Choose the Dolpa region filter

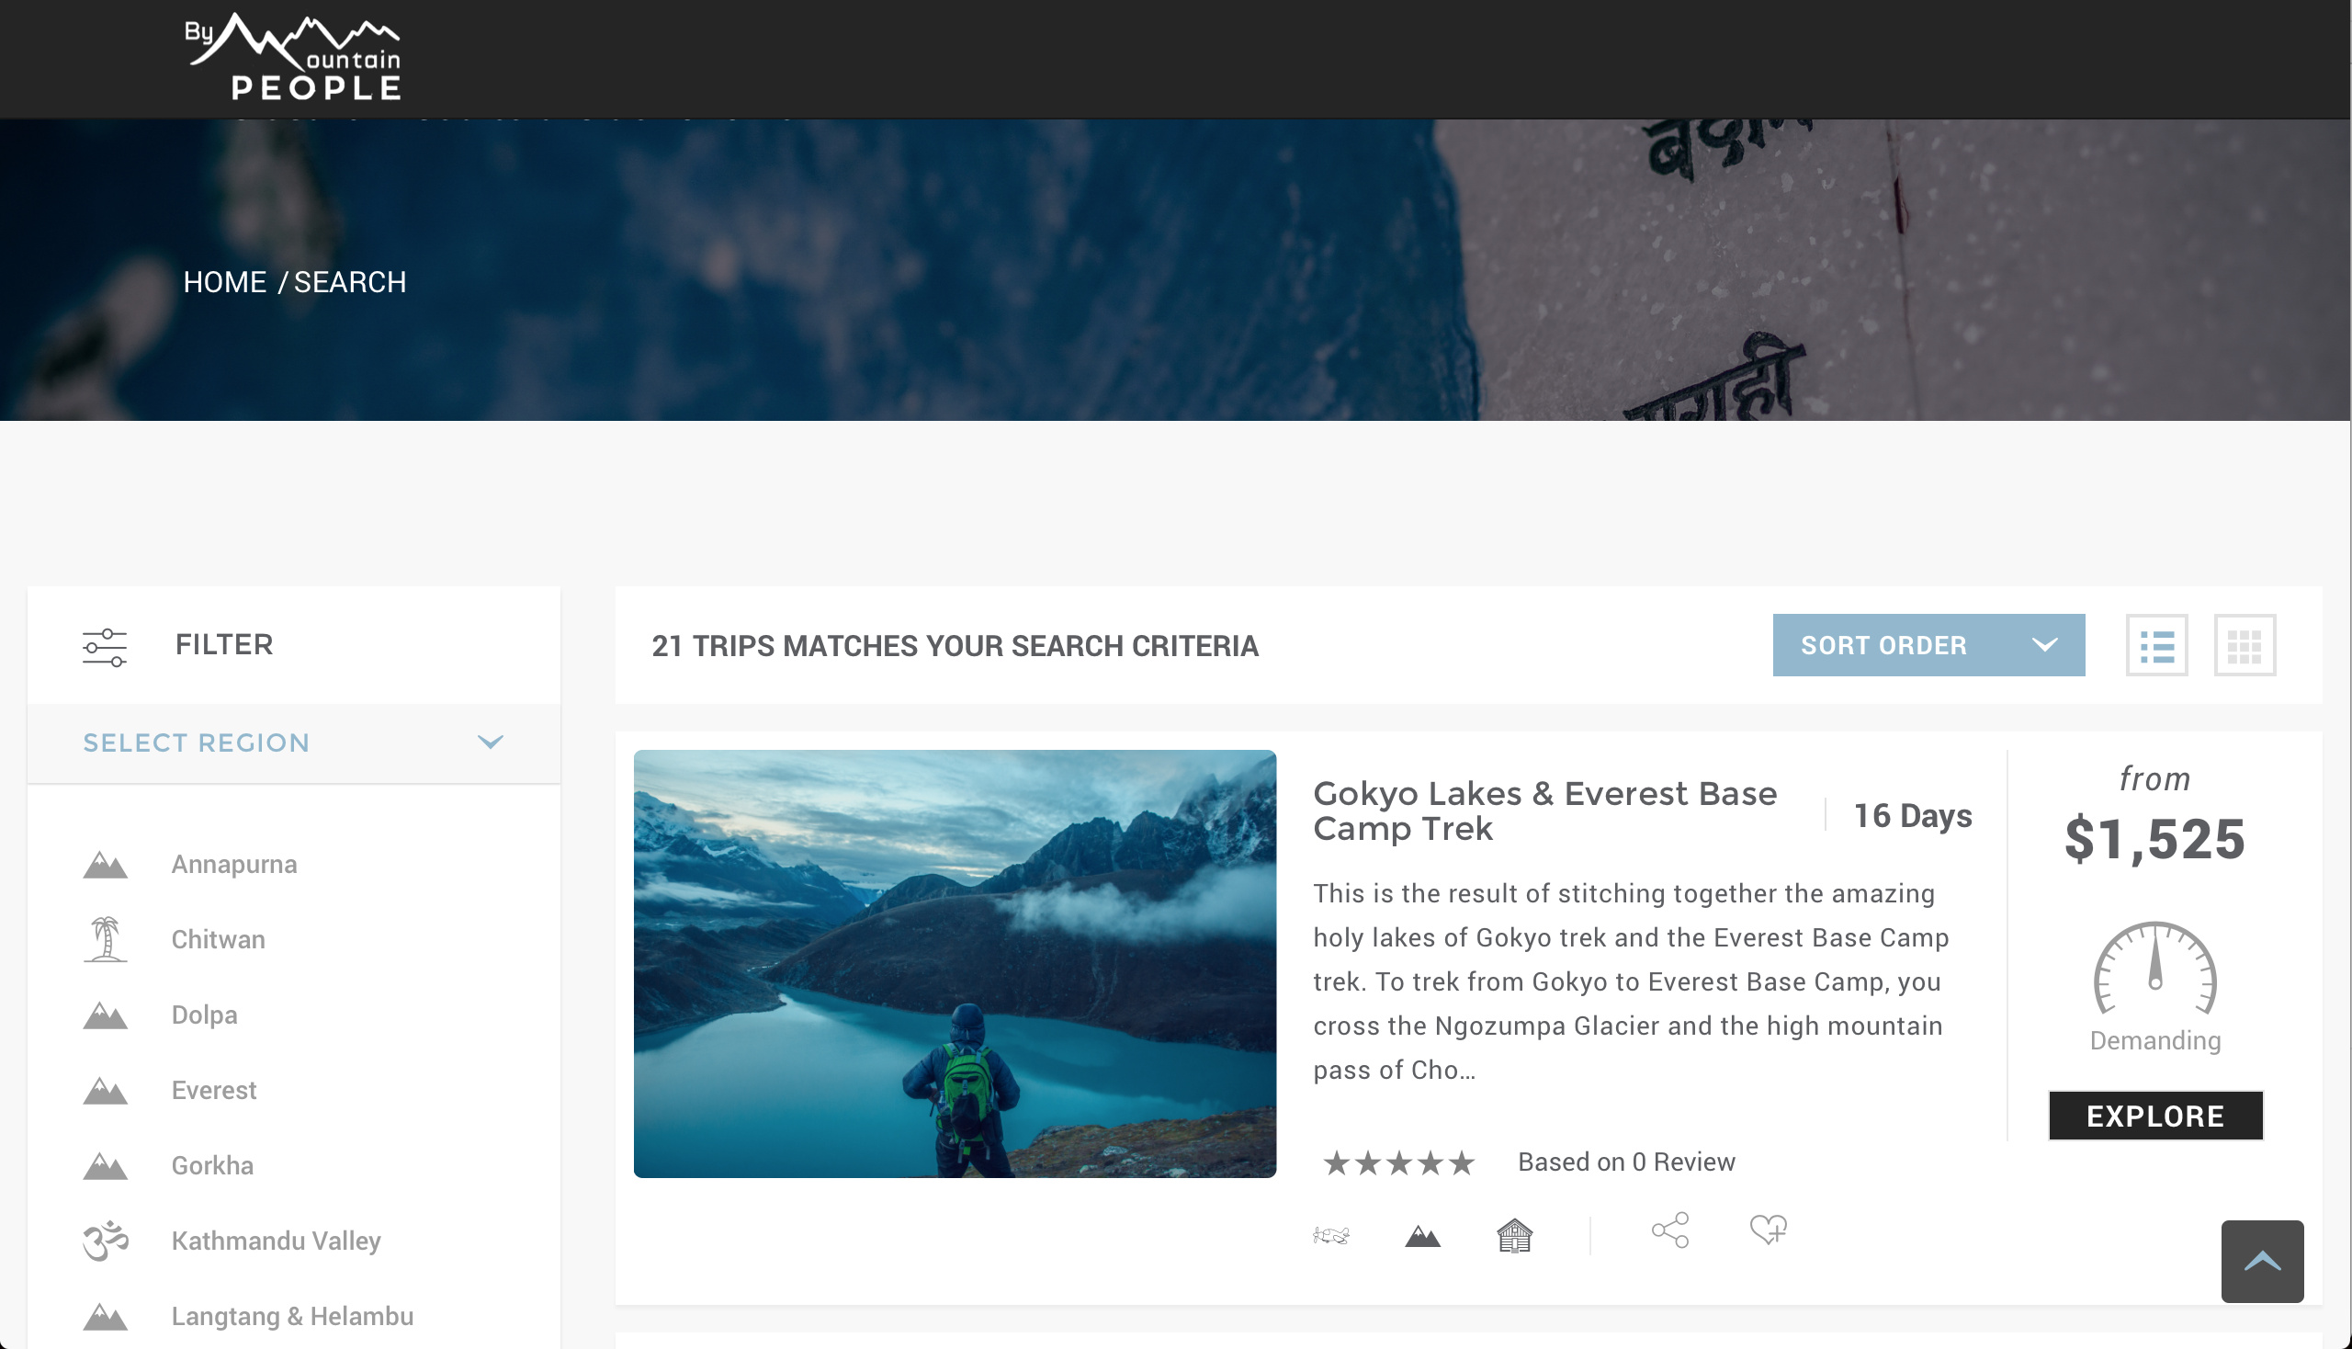point(205,1015)
